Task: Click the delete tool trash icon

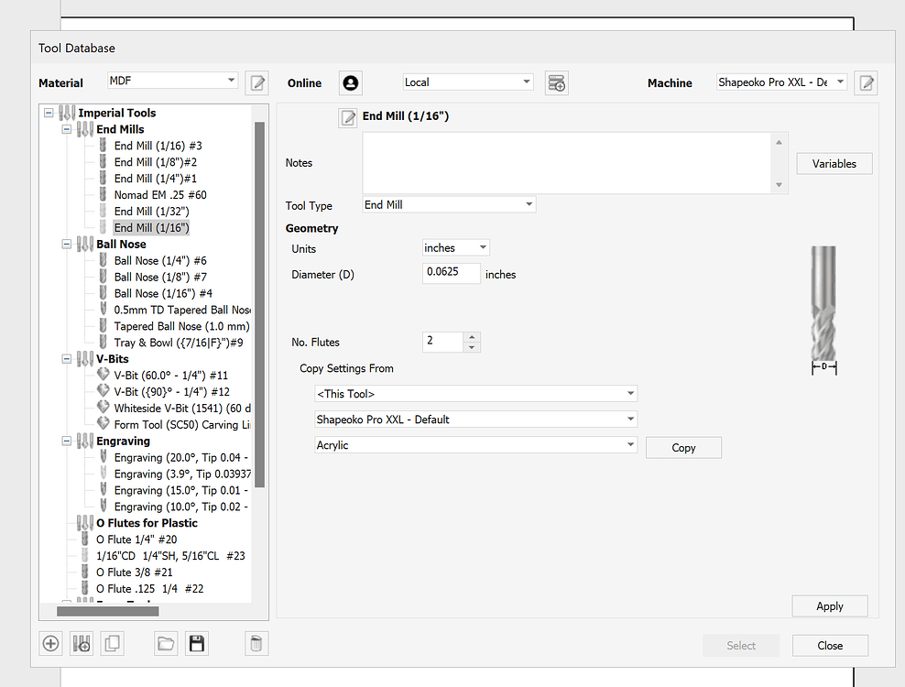Action: pos(256,643)
